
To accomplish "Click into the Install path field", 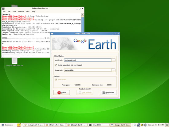I will 88,60.
